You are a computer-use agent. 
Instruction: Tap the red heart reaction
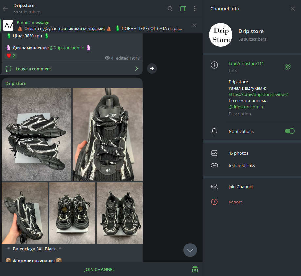(10, 56)
